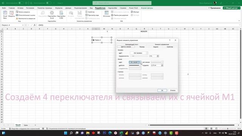Viewport: 242px width, 136px height.
Task: Toggle the second AutoSave switch in title bar
Action: point(49,3)
